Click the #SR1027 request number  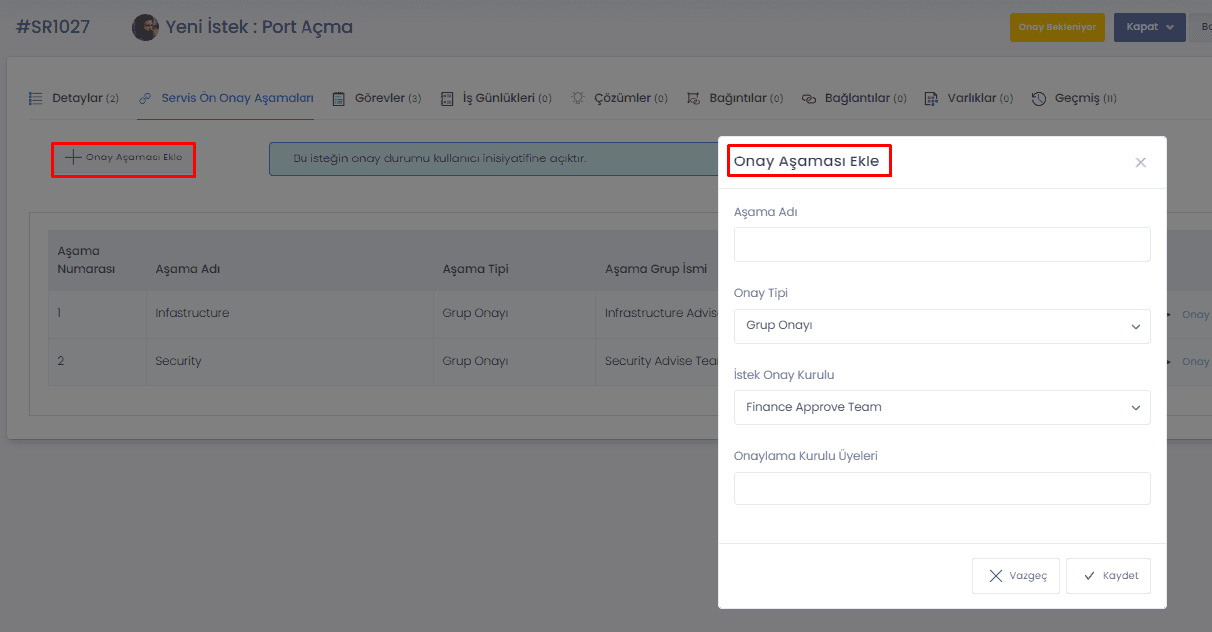tap(53, 27)
